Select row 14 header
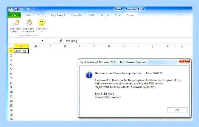 tap(11, 110)
